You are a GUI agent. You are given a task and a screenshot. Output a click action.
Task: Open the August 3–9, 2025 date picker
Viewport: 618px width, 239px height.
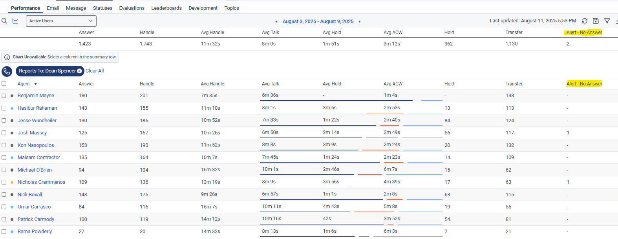click(x=318, y=22)
